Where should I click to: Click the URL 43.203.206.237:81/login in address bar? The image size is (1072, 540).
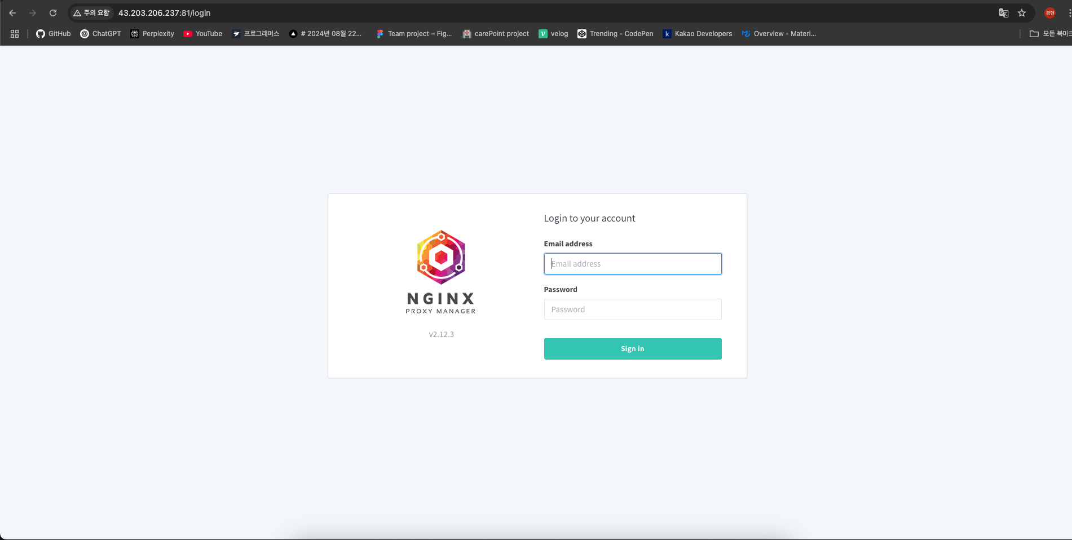(x=164, y=13)
